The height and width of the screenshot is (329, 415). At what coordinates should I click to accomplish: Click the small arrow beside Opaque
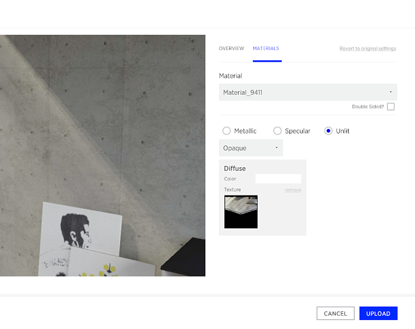coord(276,148)
